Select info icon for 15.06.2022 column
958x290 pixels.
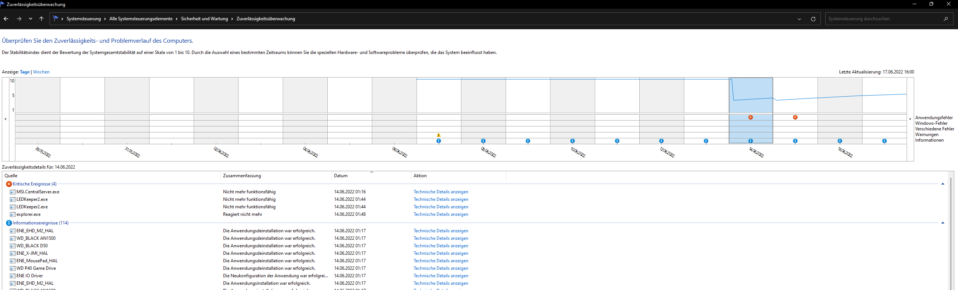(795, 141)
